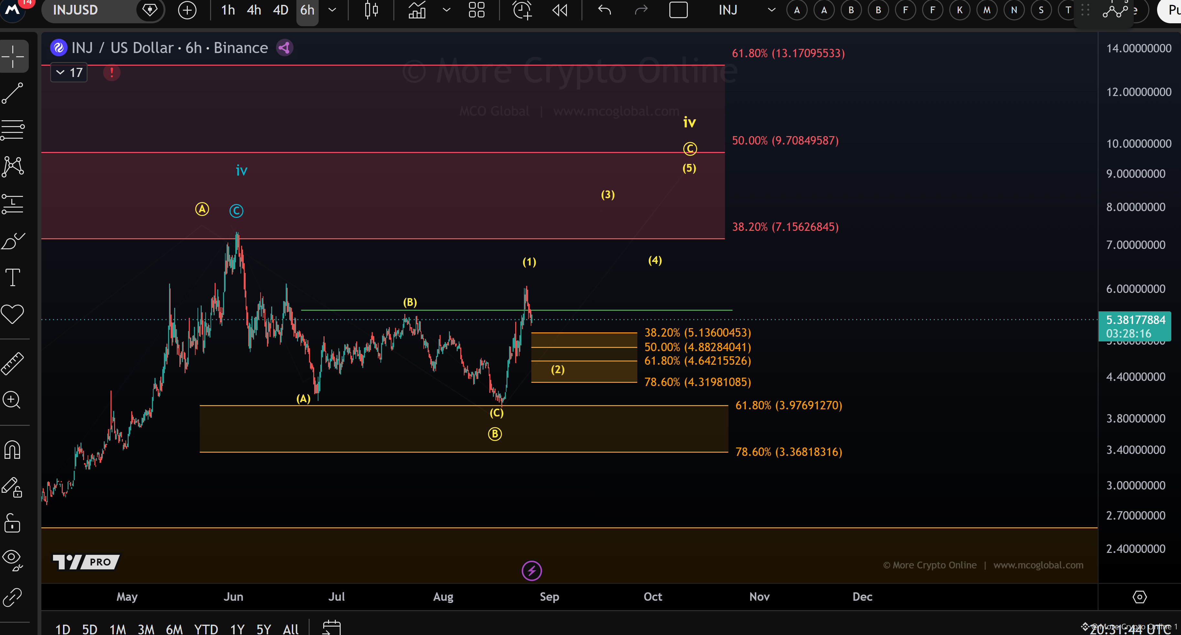Click the 61.80% (13.17095533) Fibonacci label
This screenshot has width=1181, height=635.
(788, 53)
